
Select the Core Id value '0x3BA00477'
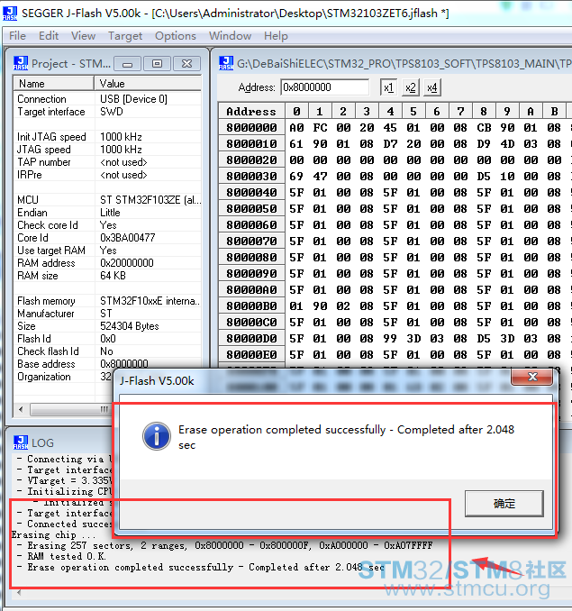point(128,238)
